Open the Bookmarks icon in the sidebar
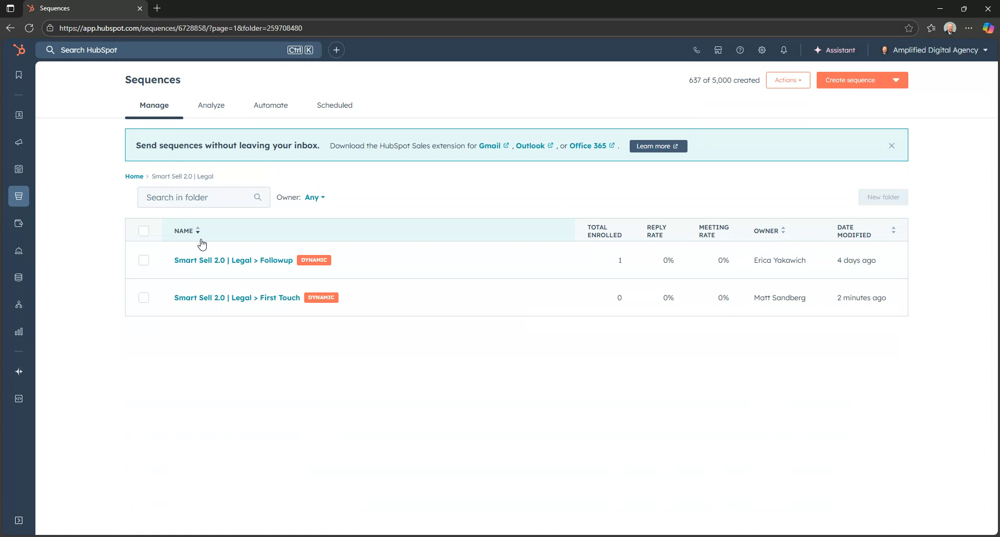 coord(19,74)
